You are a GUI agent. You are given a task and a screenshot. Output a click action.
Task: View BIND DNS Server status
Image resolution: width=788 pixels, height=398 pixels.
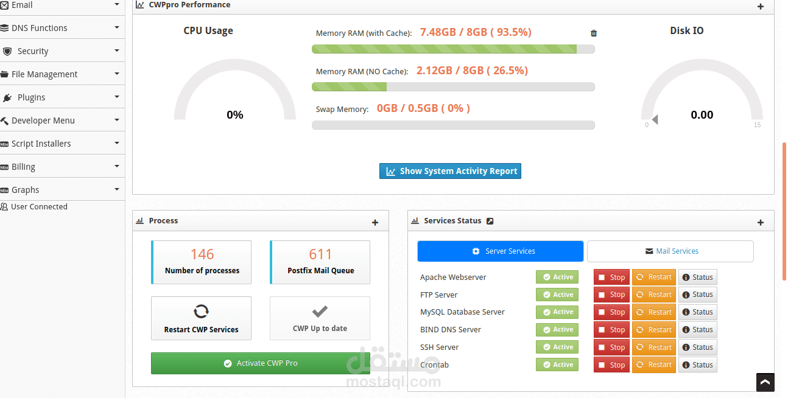coord(698,330)
